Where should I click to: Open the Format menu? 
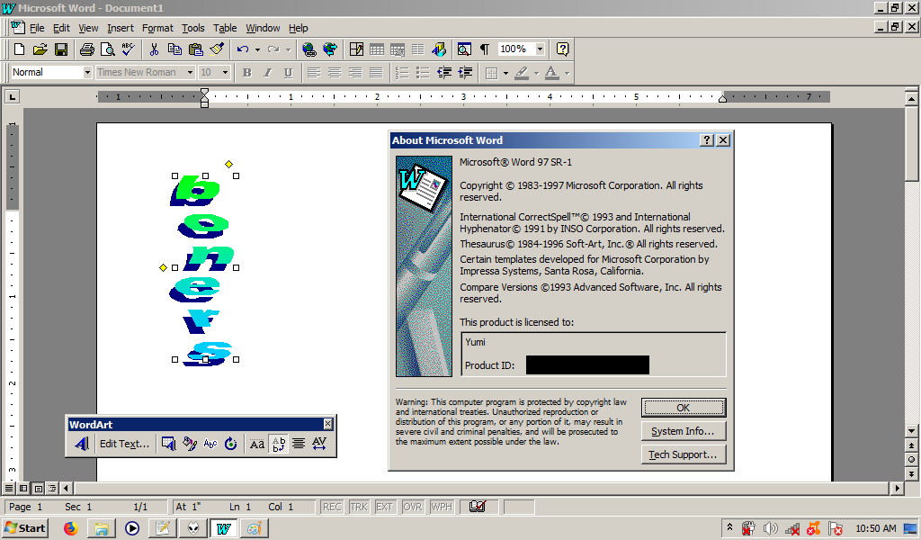[157, 28]
